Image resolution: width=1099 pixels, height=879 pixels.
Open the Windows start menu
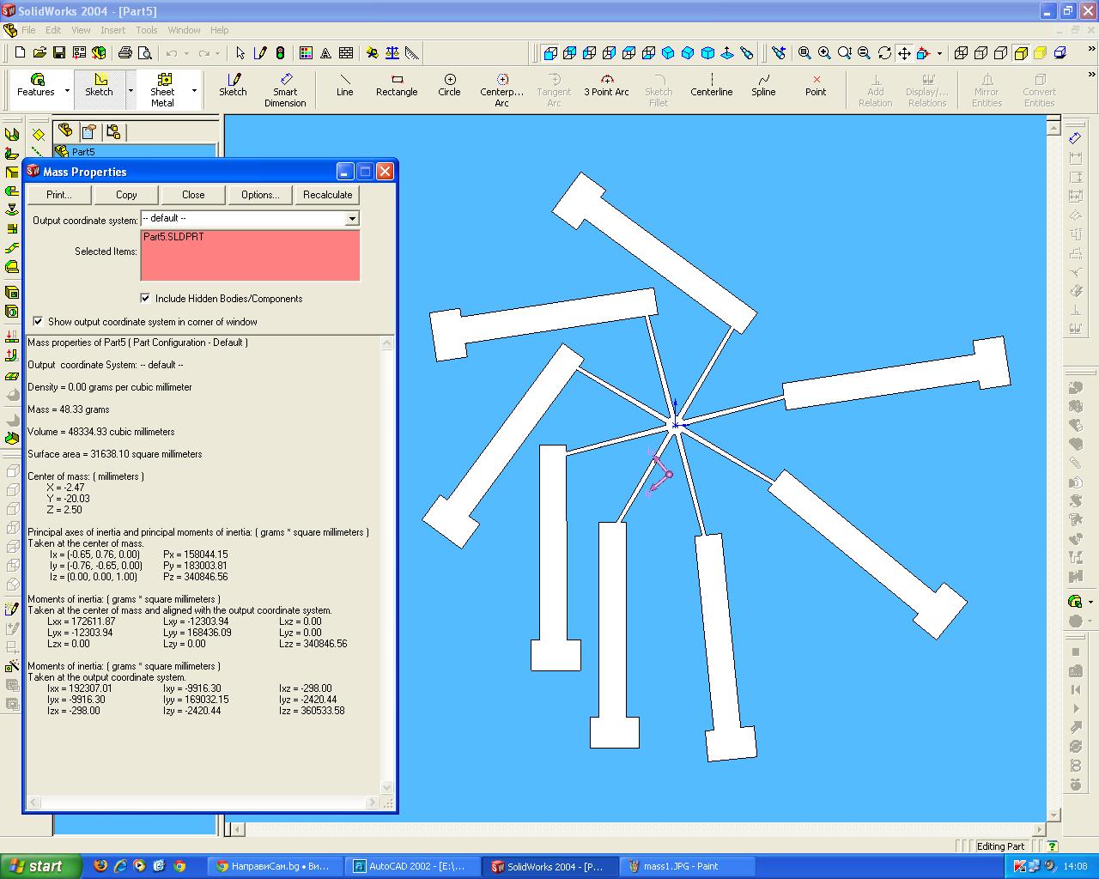[x=40, y=866]
